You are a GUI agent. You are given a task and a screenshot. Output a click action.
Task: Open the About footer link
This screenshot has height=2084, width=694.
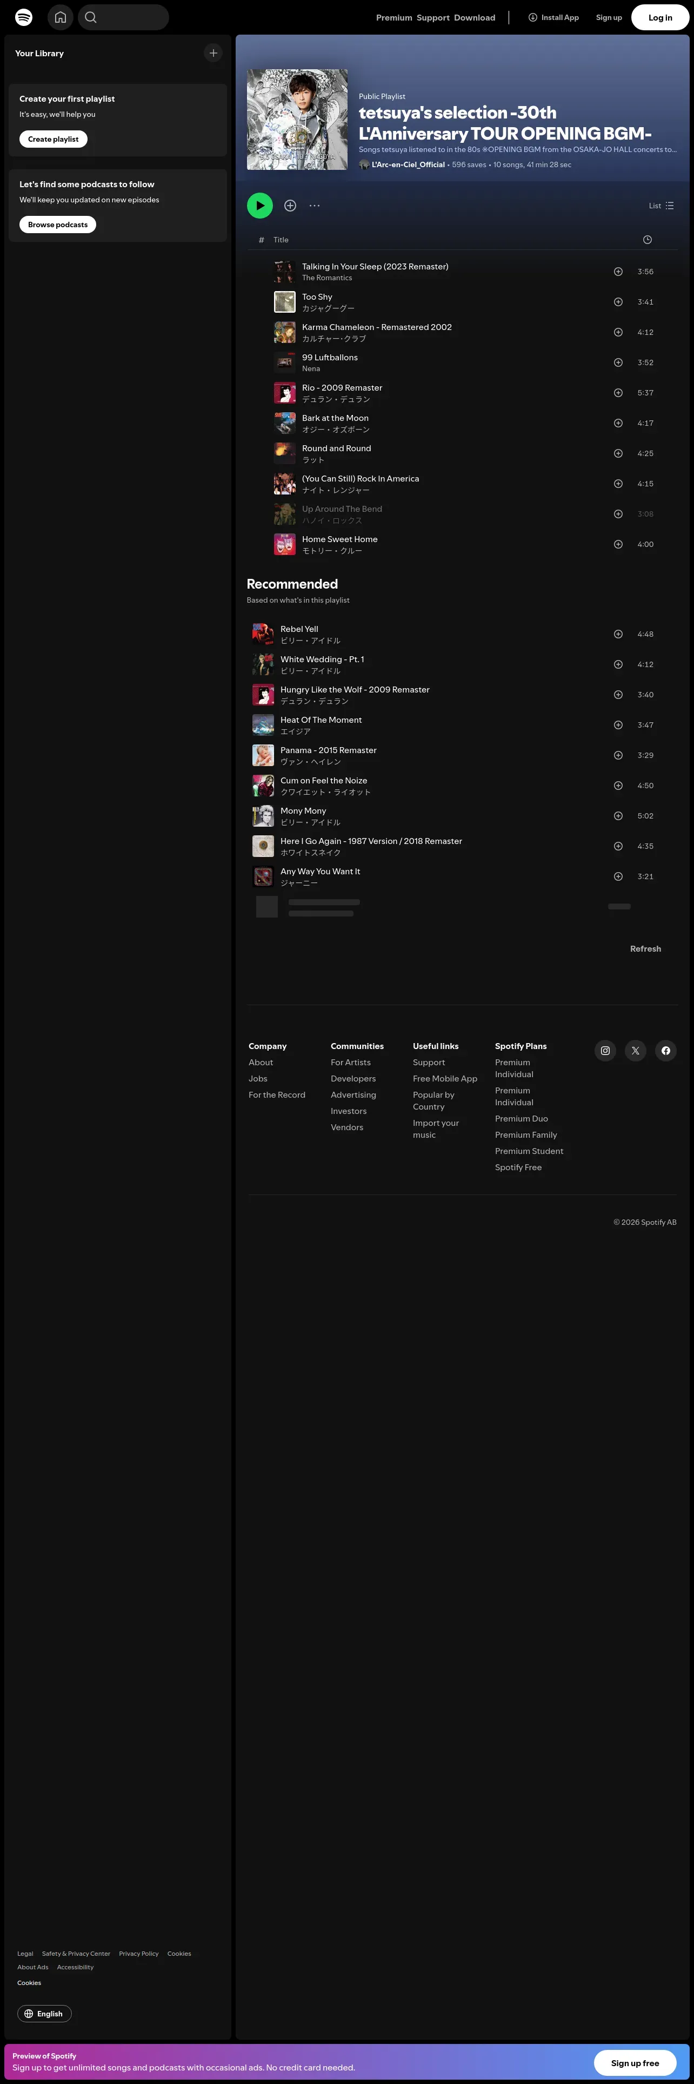click(x=261, y=1063)
